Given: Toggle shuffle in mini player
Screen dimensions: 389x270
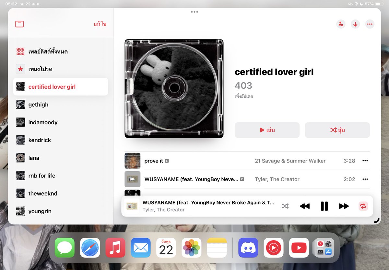Looking at the screenshot, I should tap(285, 206).
